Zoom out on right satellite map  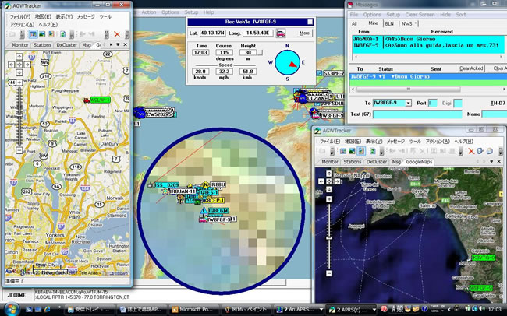click(x=329, y=273)
